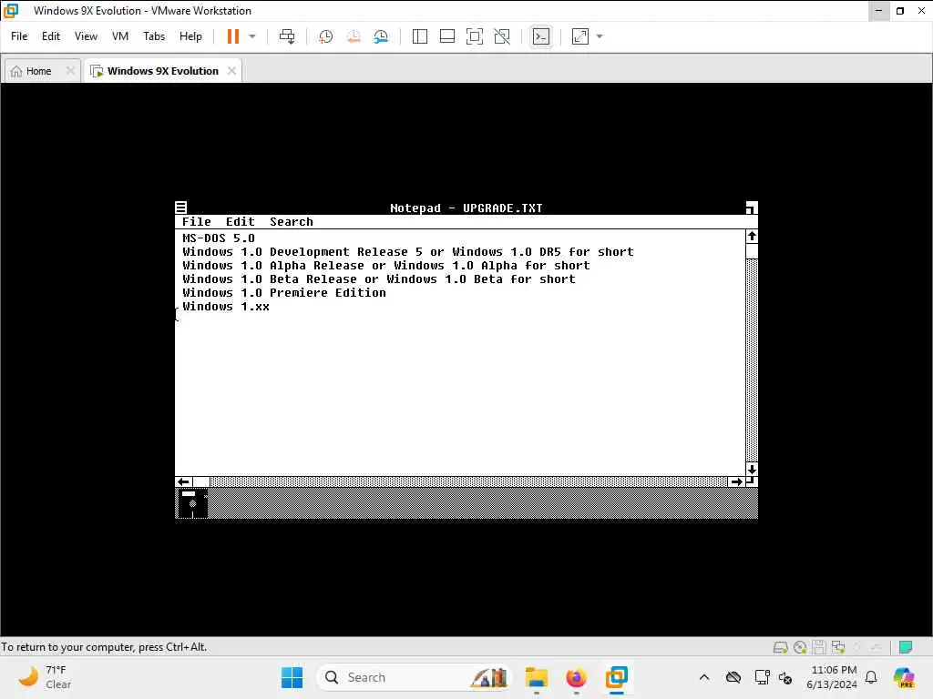Click Notepad horizontal scroll right arrow

(736, 482)
